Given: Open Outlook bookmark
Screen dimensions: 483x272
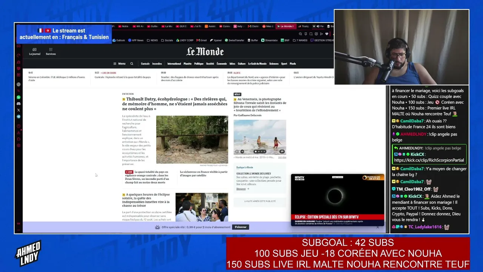Looking at the screenshot, I should click(x=118, y=40).
